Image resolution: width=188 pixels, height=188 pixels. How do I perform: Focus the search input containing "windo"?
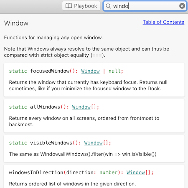click(x=145, y=6)
